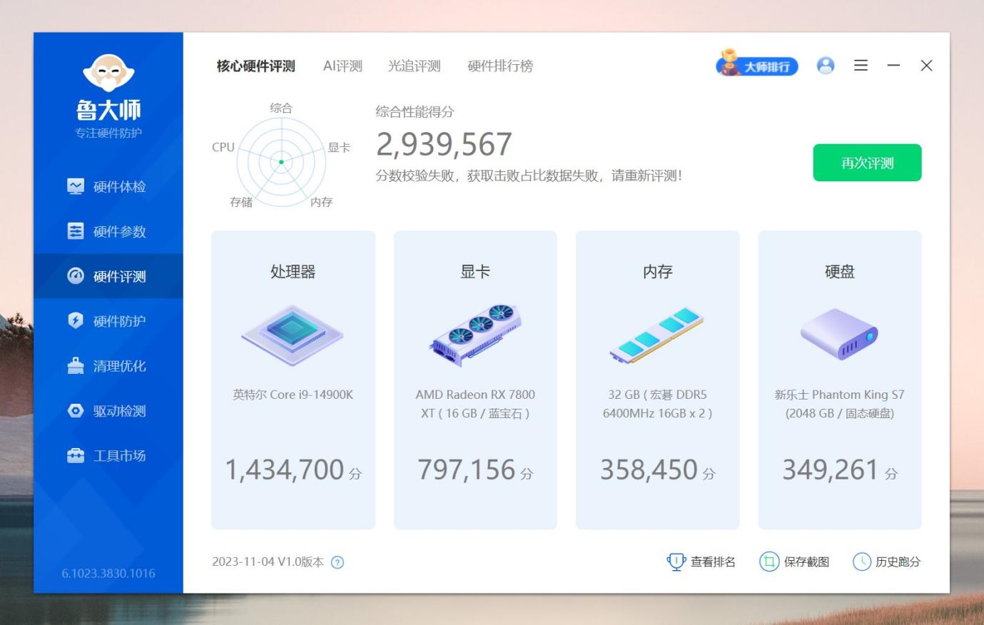Click the 2,939,567 overall score
The image size is (984, 625).
444,144
